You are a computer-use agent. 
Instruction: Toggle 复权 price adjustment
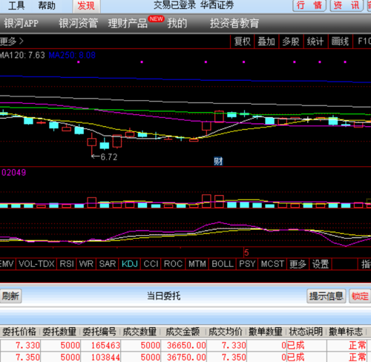242,42
